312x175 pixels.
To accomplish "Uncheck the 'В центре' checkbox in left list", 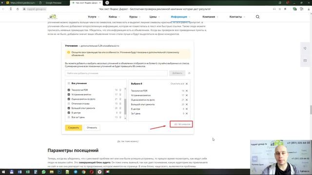I will click(x=69, y=113).
